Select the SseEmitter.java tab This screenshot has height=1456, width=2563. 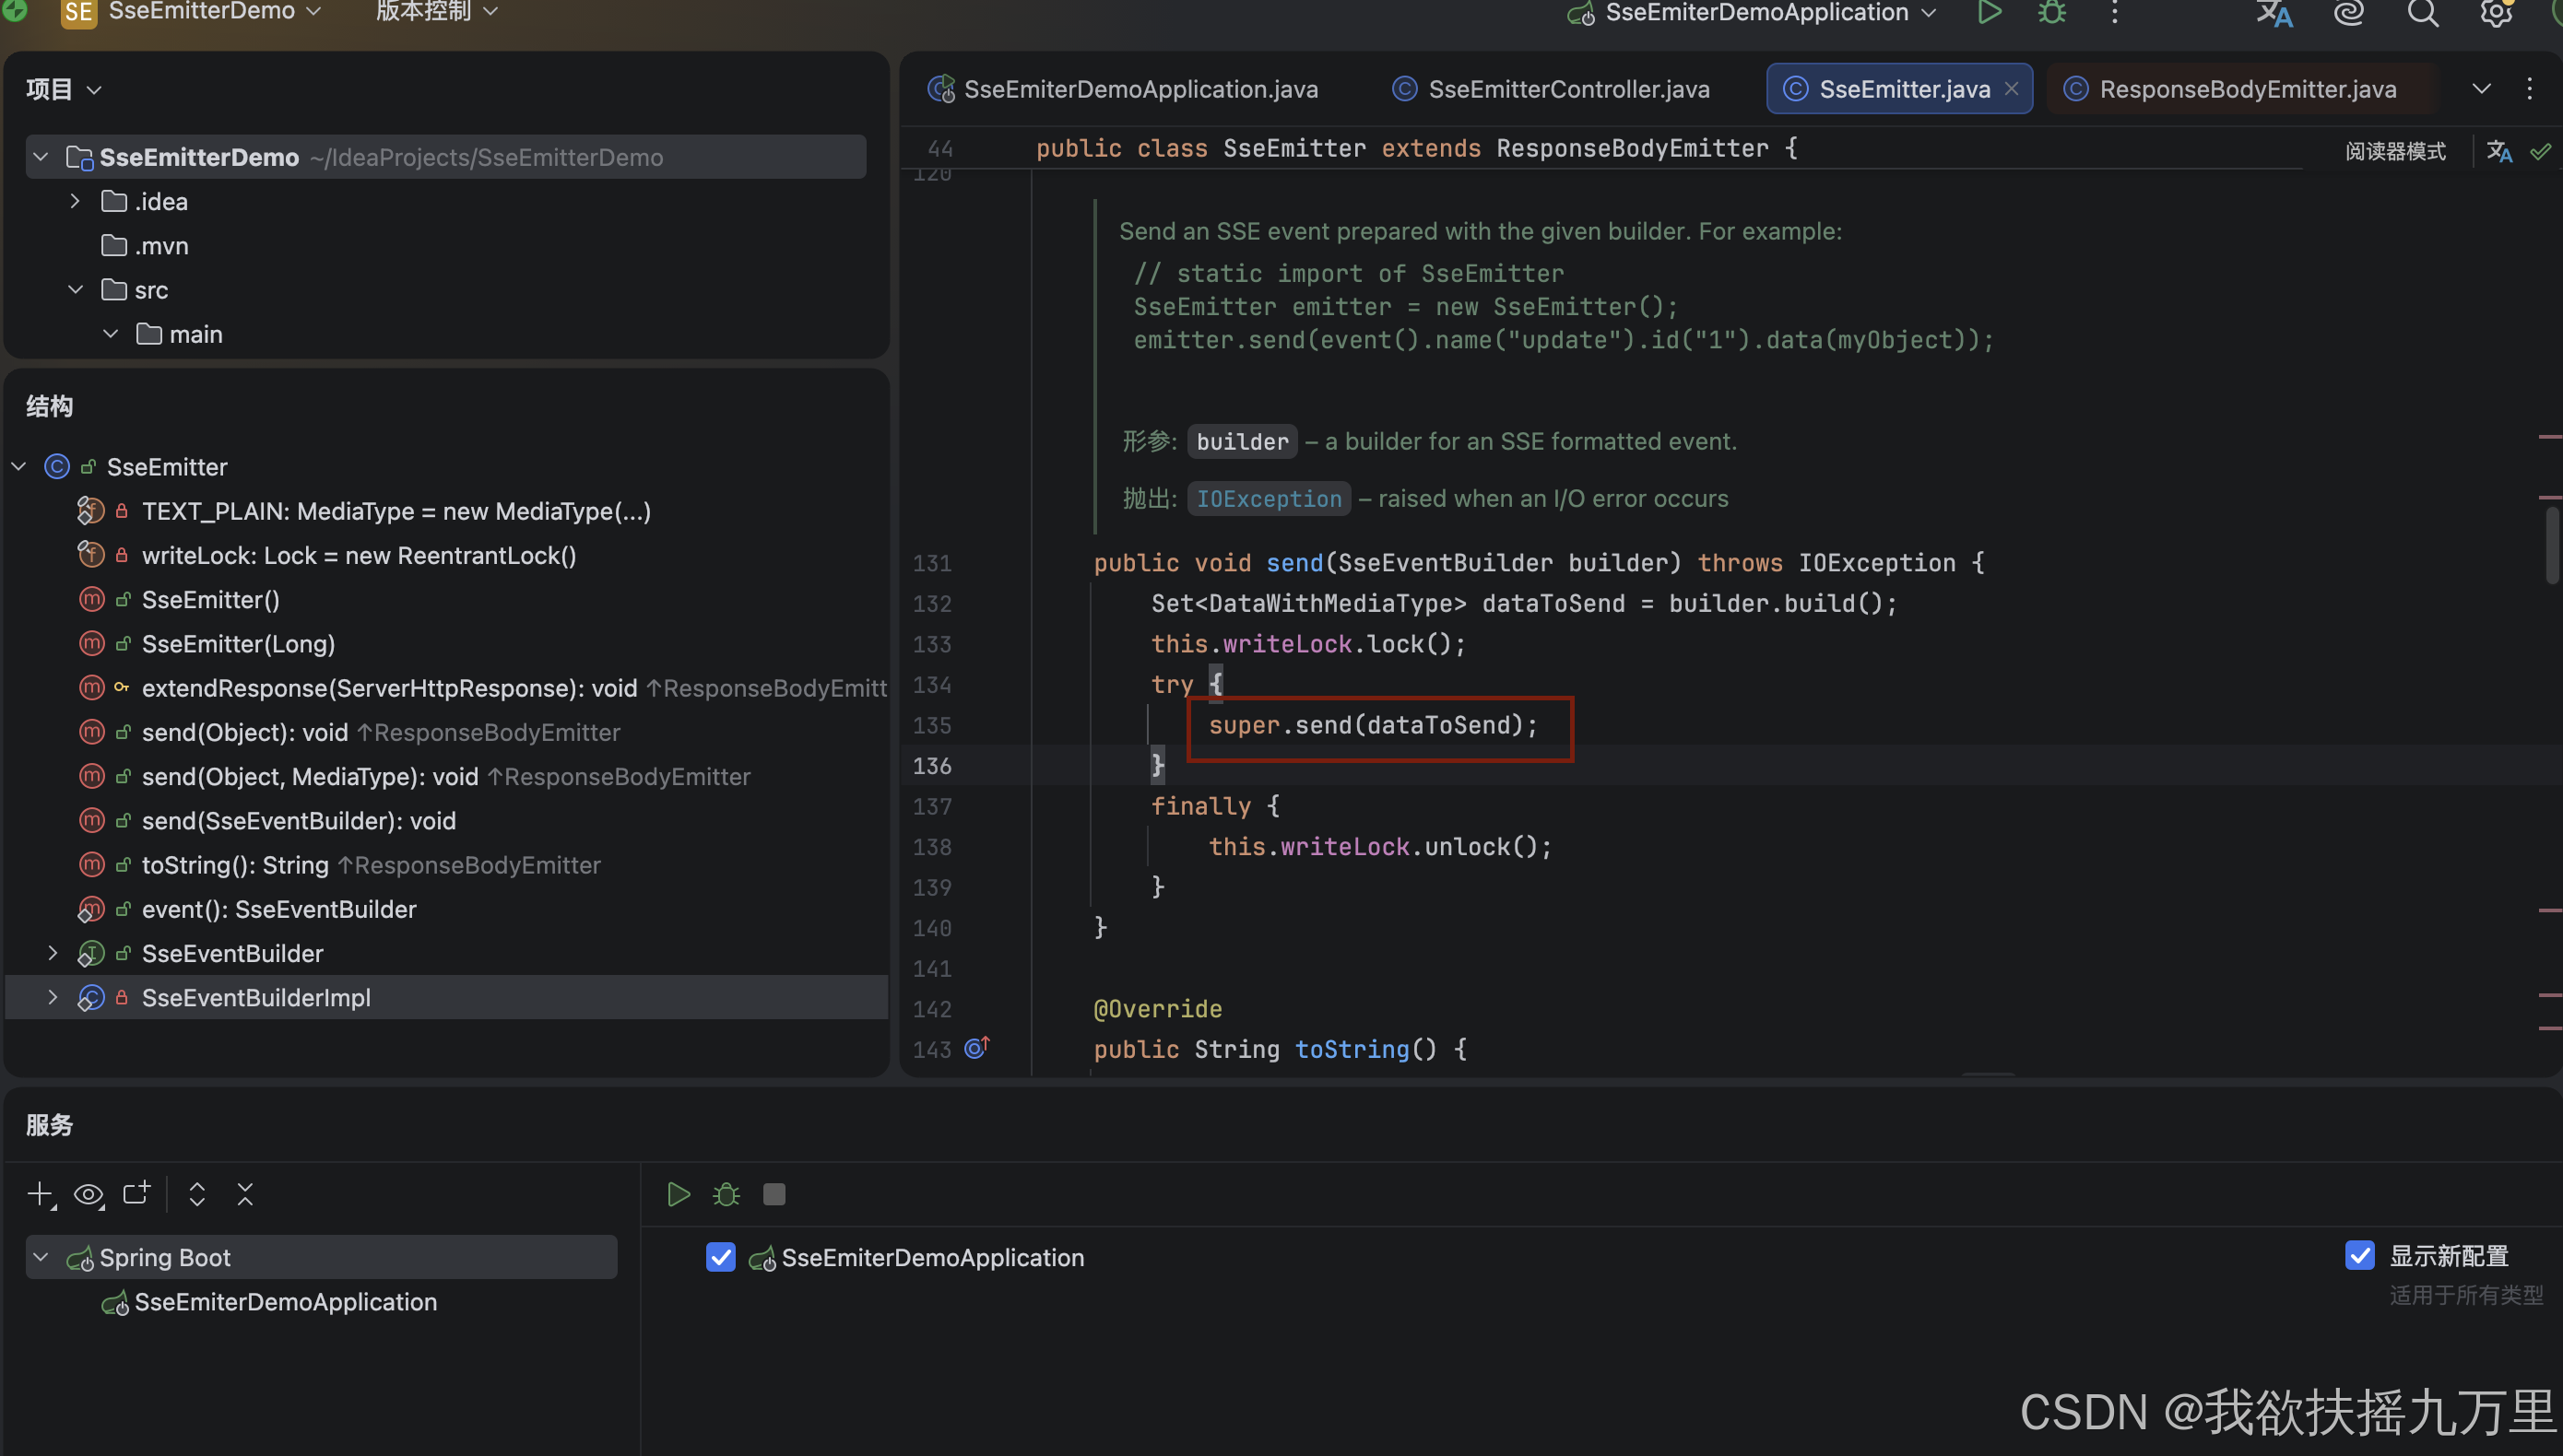click(1899, 89)
